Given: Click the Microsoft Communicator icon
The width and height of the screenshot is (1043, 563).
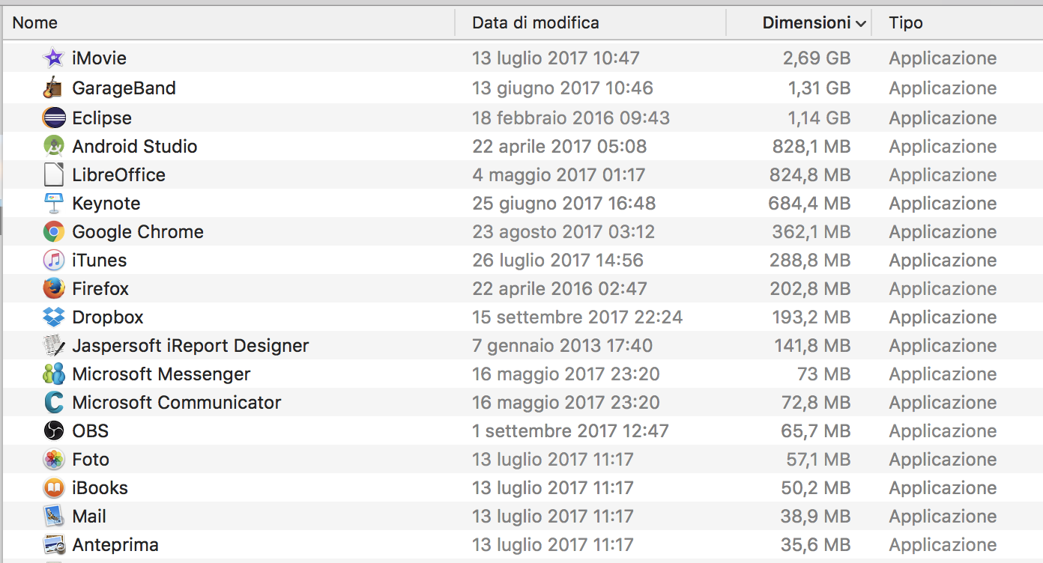Looking at the screenshot, I should click(x=53, y=402).
